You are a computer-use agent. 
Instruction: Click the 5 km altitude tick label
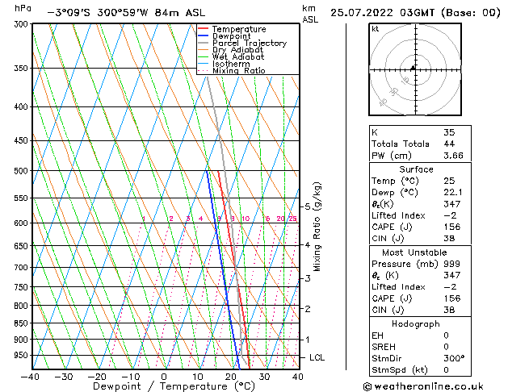(x=308, y=206)
